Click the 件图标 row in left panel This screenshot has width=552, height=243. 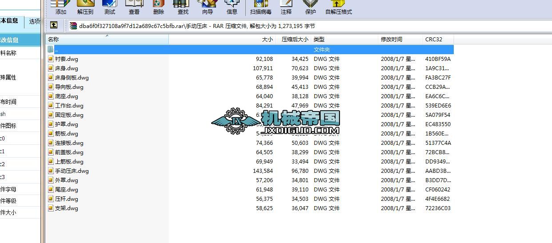(x=20, y=126)
